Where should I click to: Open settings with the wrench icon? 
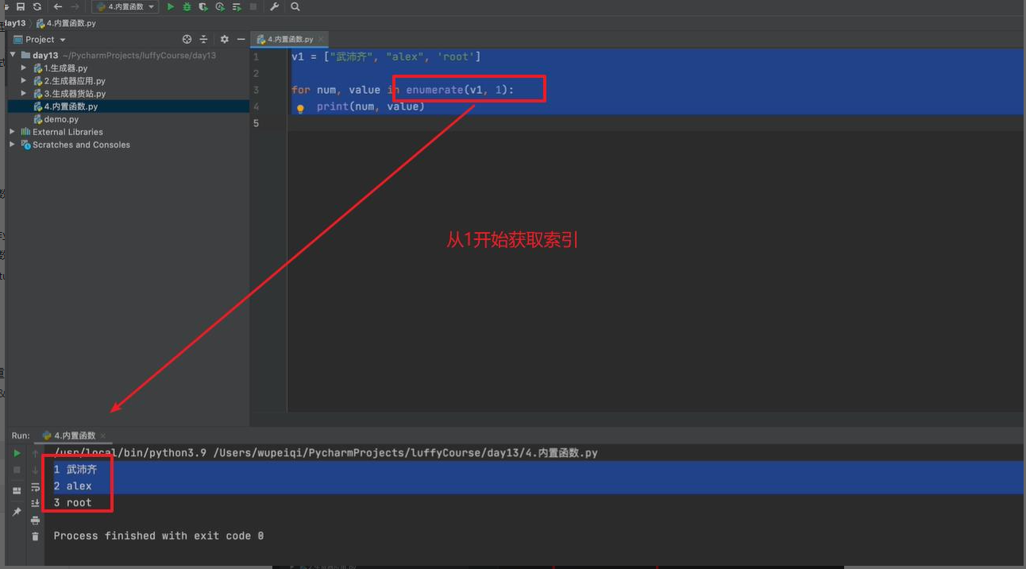[275, 6]
